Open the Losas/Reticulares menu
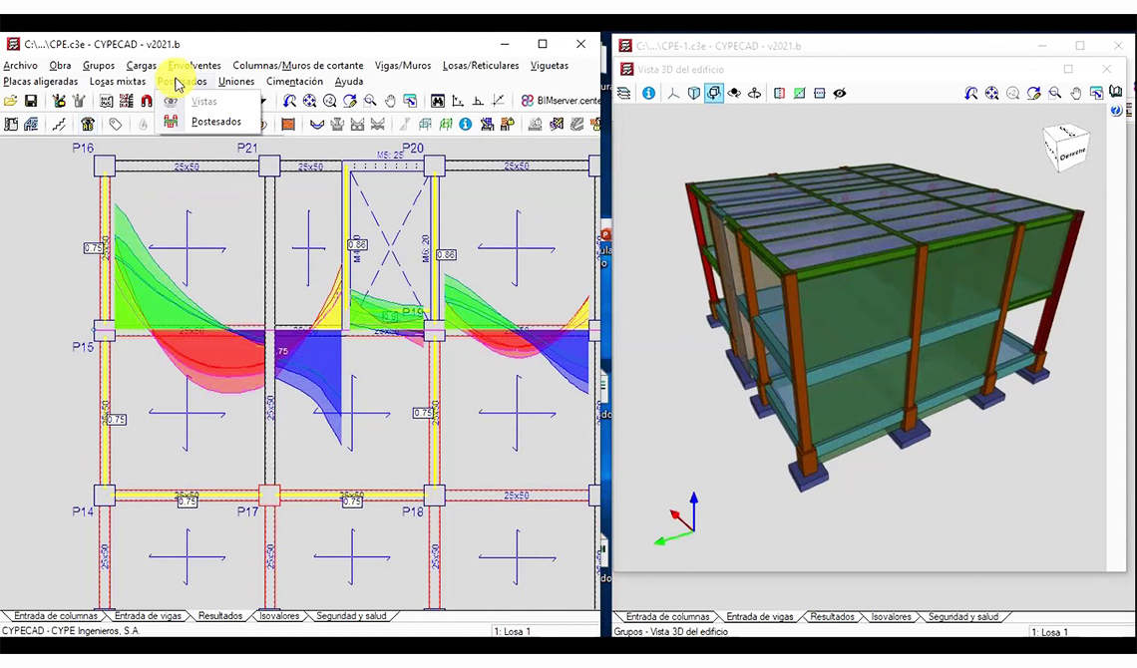1137x668 pixels. (481, 65)
